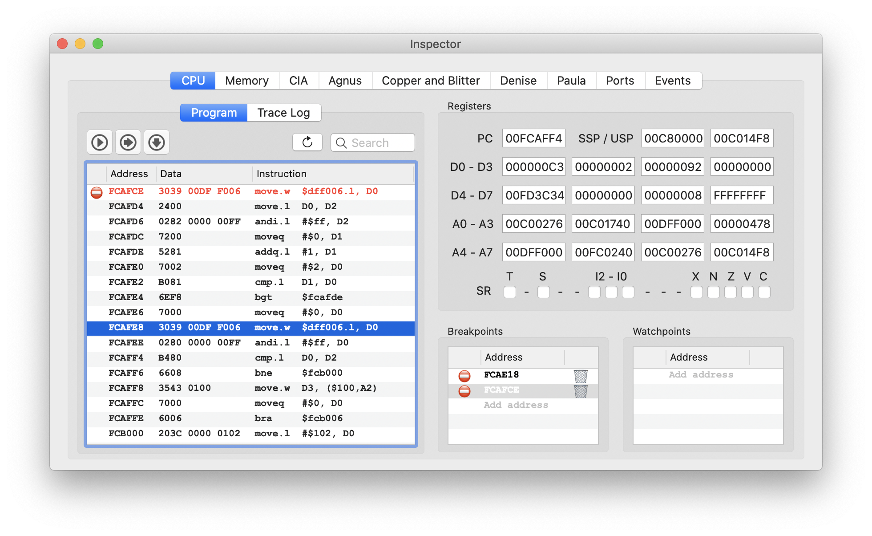
Task: Switch to the Trace Log view
Action: pos(284,113)
